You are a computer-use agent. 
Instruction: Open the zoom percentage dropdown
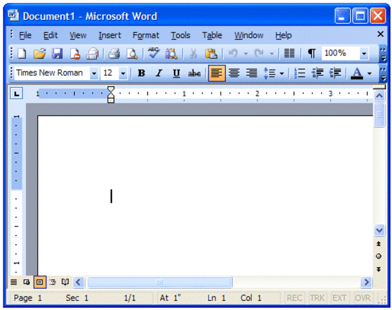pyautogui.click(x=364, y=54)
